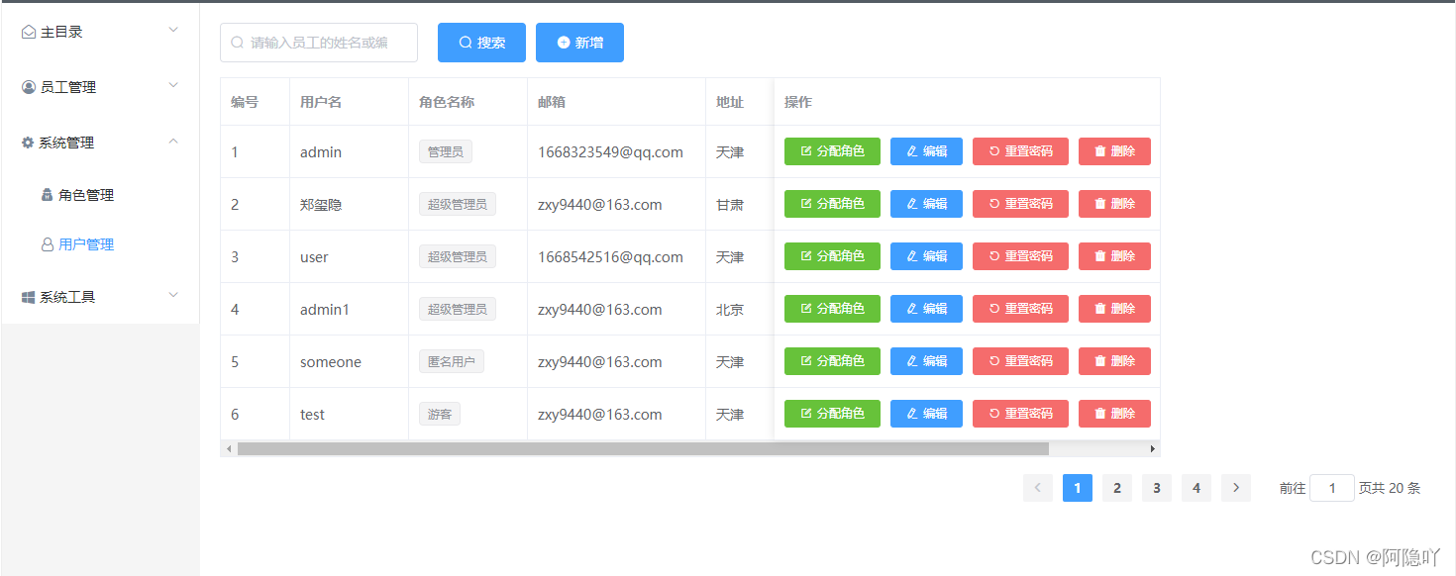Click the 前往 page jump input
Viewport: 1456px width, 576px height.
point(1332,488)
